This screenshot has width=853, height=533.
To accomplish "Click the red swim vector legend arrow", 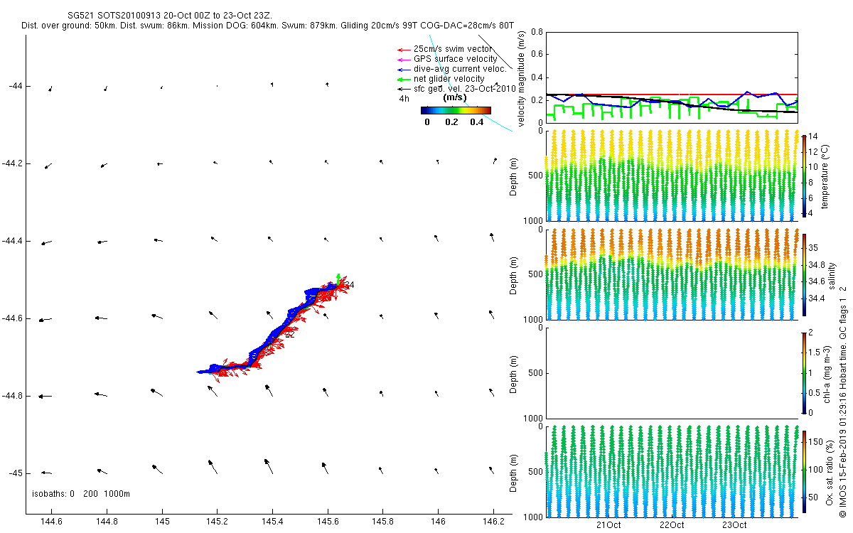I will pos(402,49).
